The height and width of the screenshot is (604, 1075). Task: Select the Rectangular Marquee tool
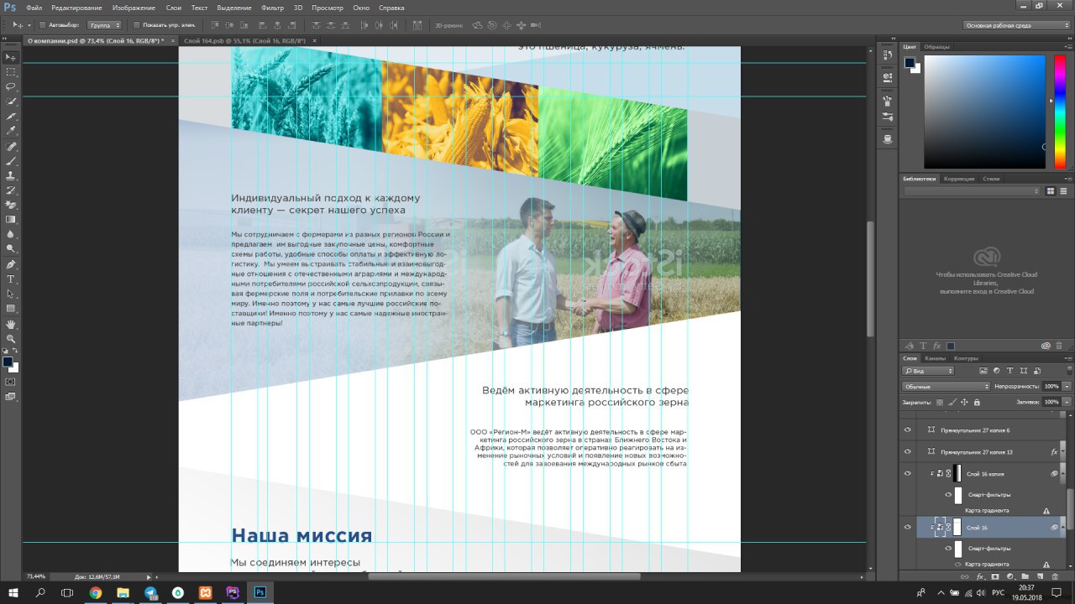pyautogui.click(x=11, y=72)
